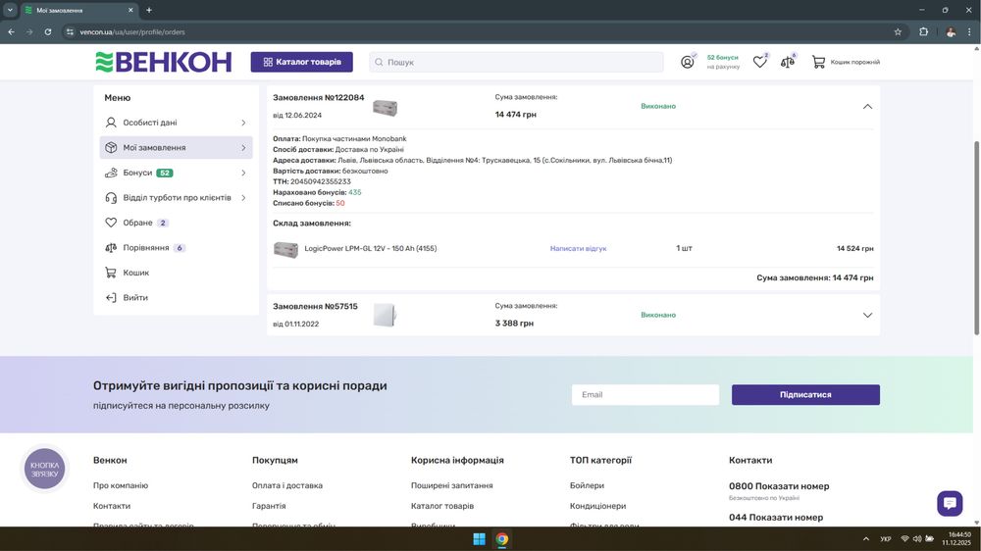Open tab search dropdown arrow
981x551 pixels.
10,10
